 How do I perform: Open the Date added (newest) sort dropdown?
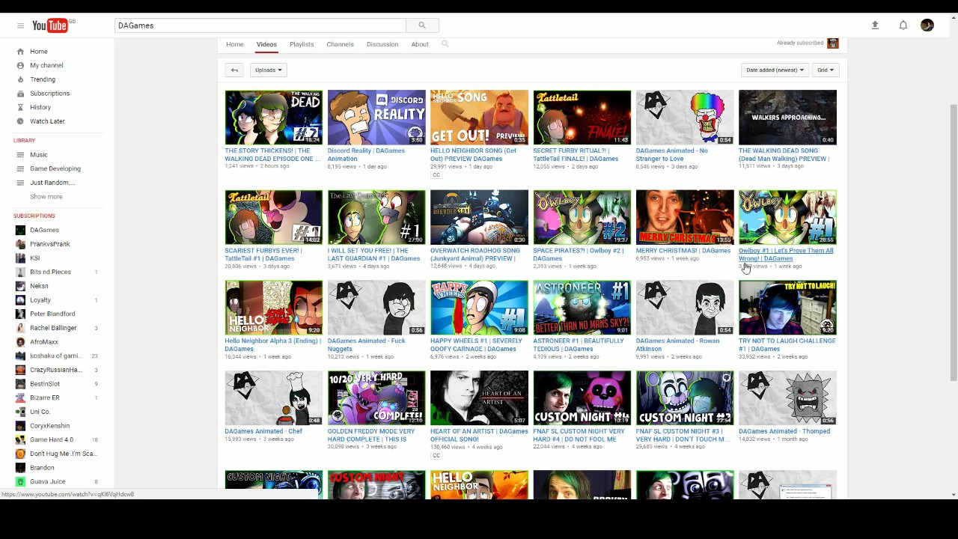775,70
